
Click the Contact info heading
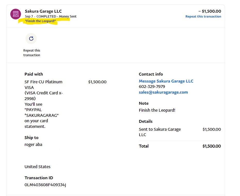(151, 74)
